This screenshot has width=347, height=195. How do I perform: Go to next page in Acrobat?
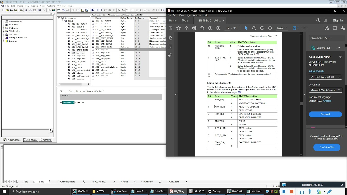point(218,28)
